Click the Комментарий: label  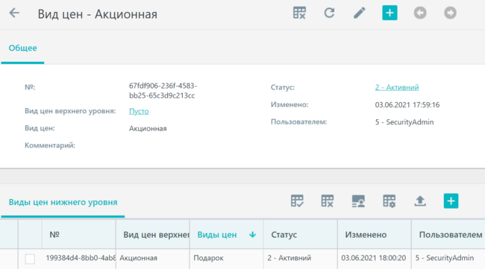click(x=50, y=145)
